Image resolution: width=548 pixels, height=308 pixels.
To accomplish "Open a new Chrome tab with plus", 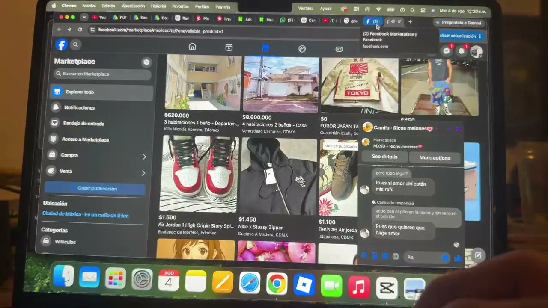I will 410,21.
